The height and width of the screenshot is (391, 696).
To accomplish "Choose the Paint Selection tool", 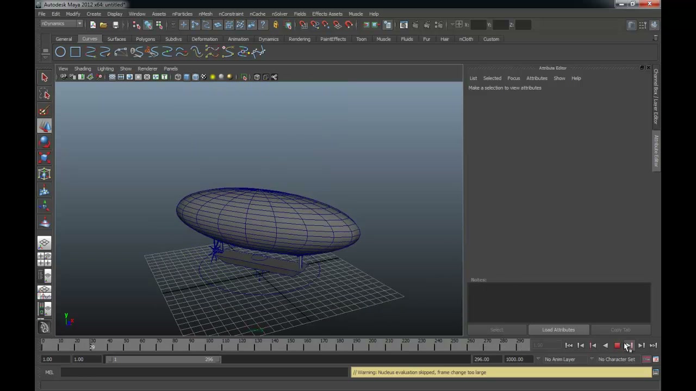I will [x=45, y=111].
